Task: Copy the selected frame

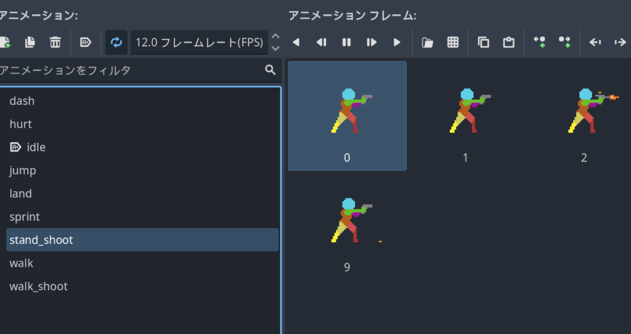Action: (x=483, y=43)
